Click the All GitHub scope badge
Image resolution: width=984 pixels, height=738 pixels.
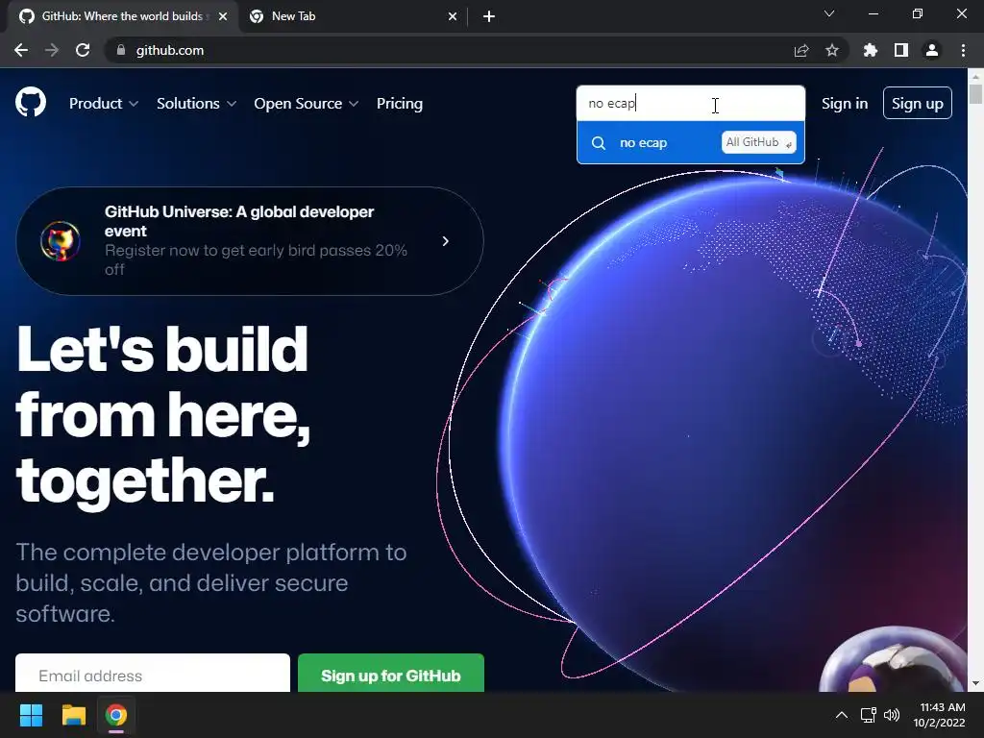pos(759,142)
